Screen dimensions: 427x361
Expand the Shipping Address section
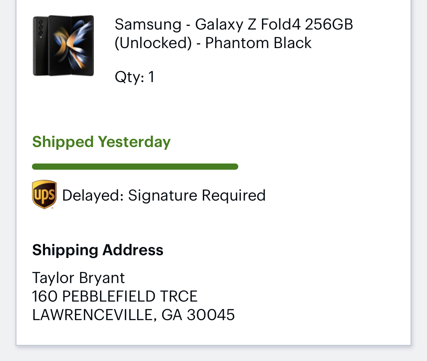(x=98, y=250)
